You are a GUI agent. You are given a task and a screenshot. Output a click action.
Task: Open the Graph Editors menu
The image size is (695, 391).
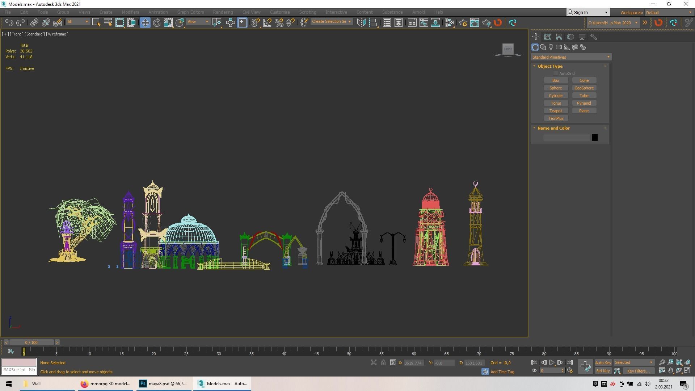190,12
